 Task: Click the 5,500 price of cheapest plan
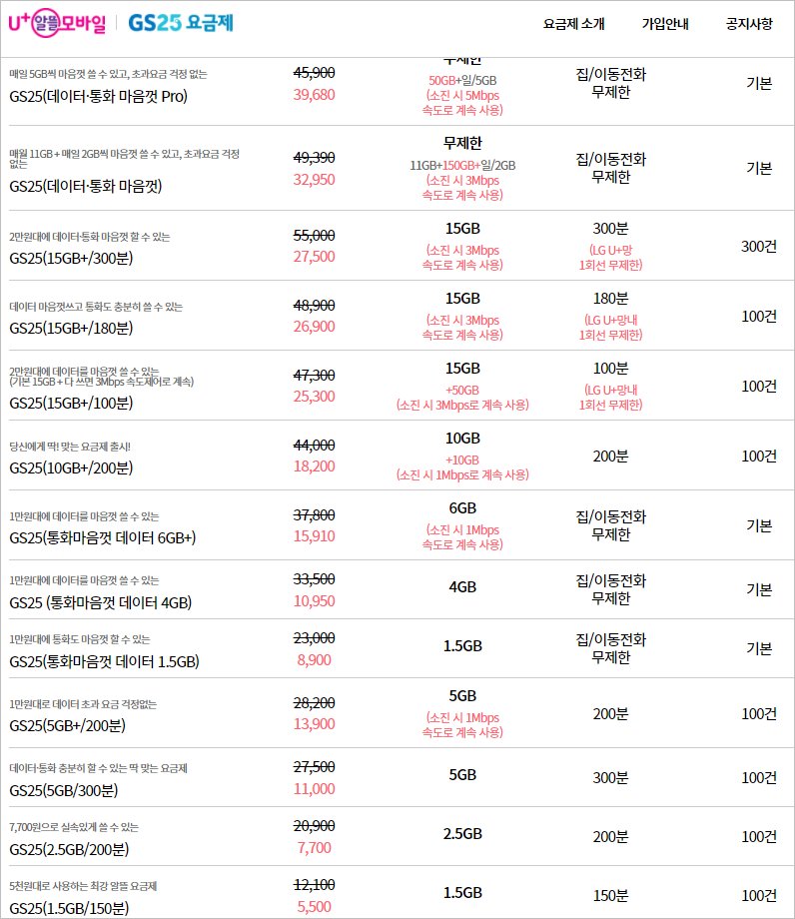(x=314, y=907)
